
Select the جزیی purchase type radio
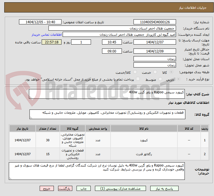[178, 79]
